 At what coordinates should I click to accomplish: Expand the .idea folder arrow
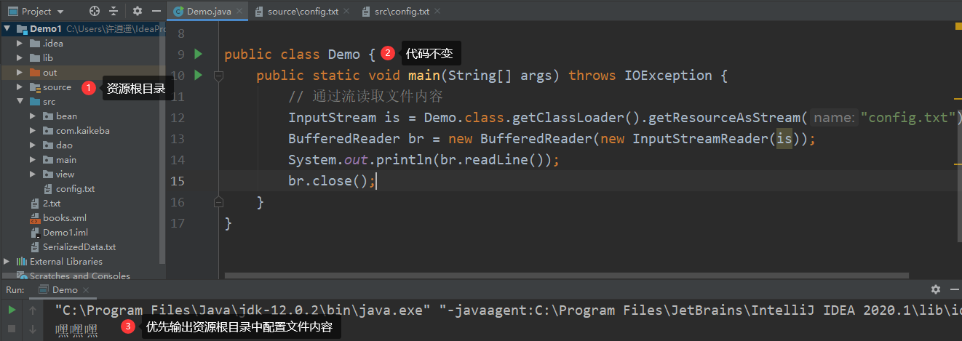coord(20,44)
